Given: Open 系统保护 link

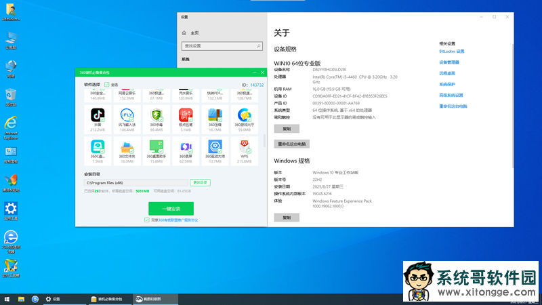Looking at the screenshot, I should [447, 84].
